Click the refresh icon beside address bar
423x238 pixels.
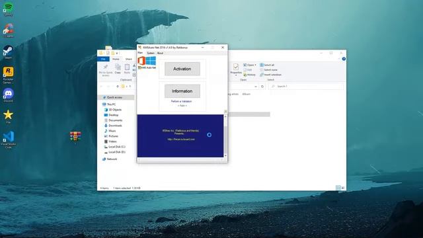coord(262,87)
